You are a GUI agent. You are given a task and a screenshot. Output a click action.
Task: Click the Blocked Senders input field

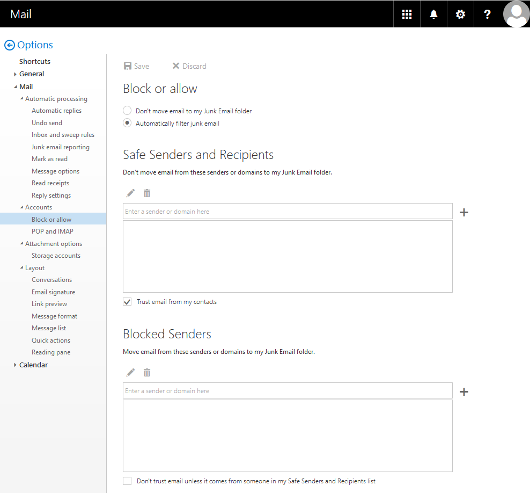[x=288, y=390]
